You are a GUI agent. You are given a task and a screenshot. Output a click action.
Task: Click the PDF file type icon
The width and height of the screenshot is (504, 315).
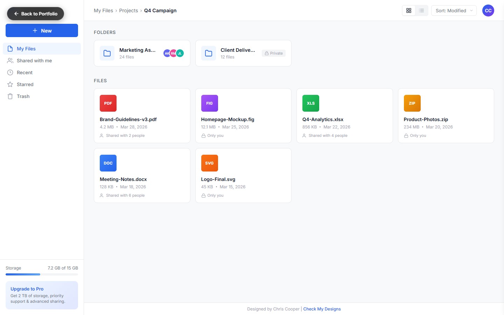(x=108, y=103)
